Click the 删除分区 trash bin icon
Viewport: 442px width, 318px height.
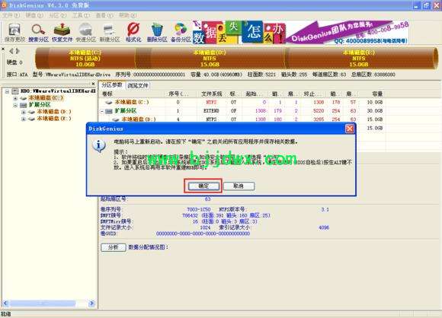click(157, 33)
